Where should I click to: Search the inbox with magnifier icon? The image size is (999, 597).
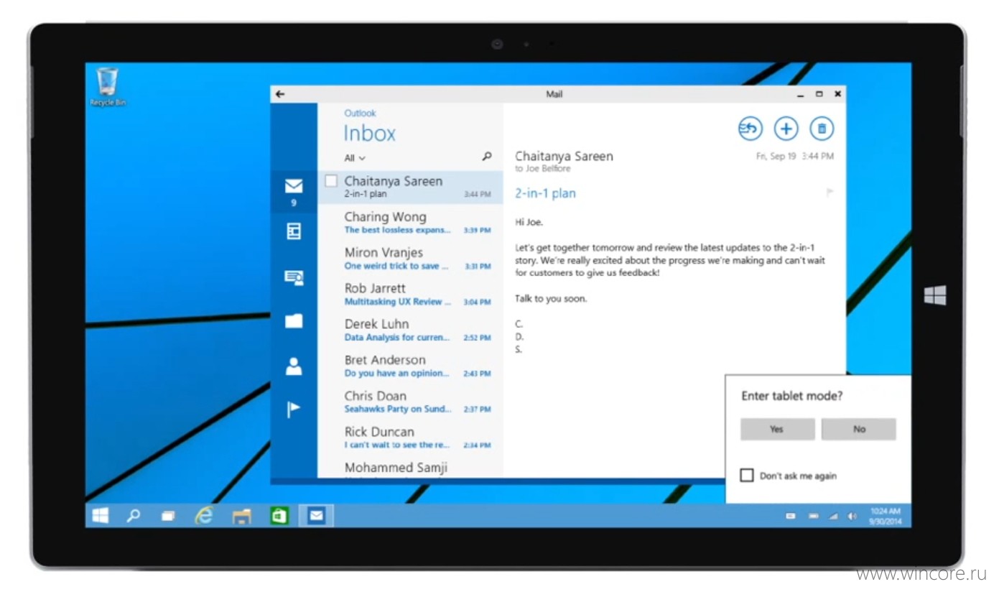[487, 157]
